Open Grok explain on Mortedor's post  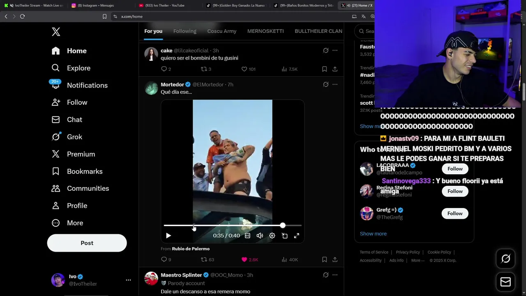click(325, 84)
